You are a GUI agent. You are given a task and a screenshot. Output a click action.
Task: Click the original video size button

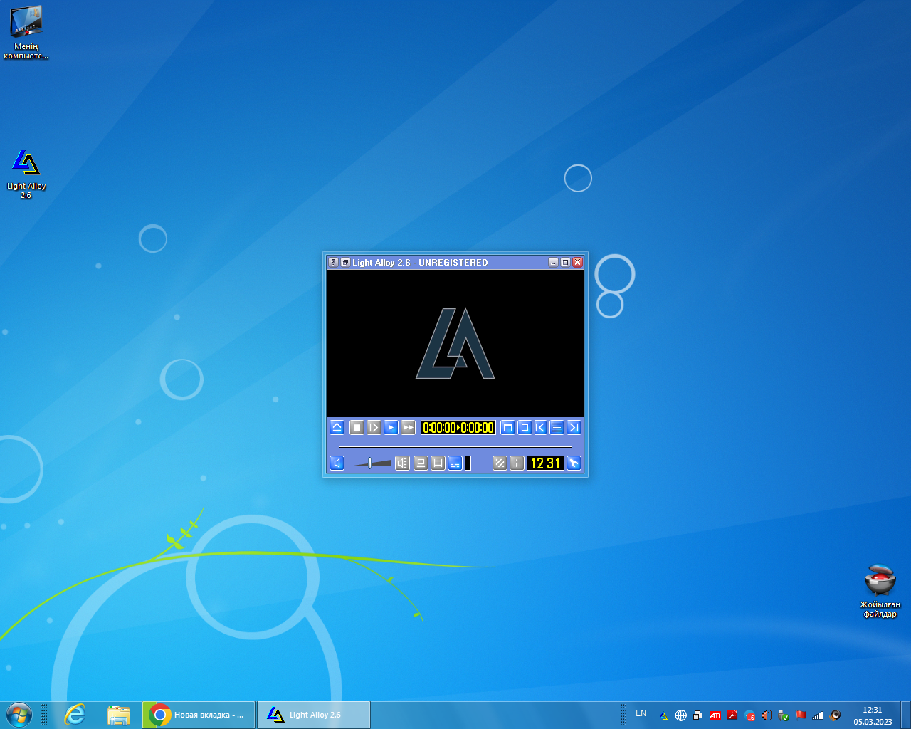click(x=525, y=427)
